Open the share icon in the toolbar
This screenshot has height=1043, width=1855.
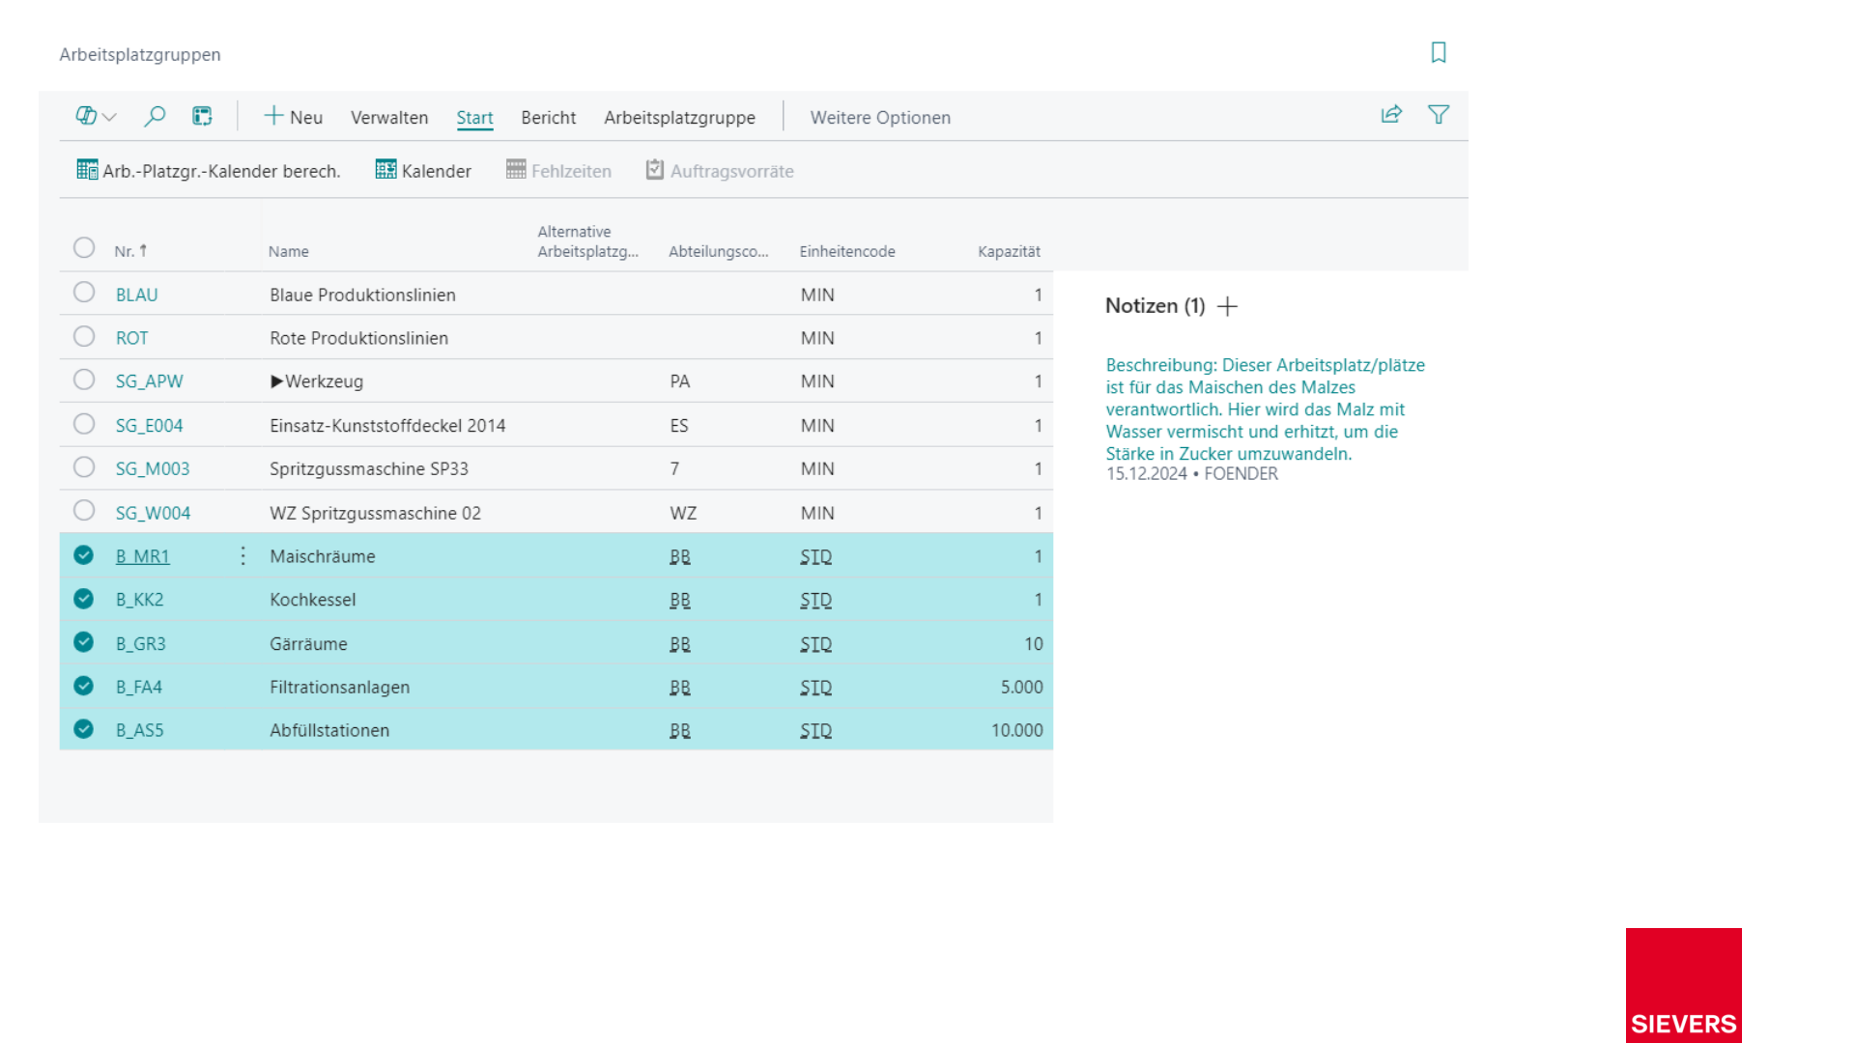[x=1391, y=115]
